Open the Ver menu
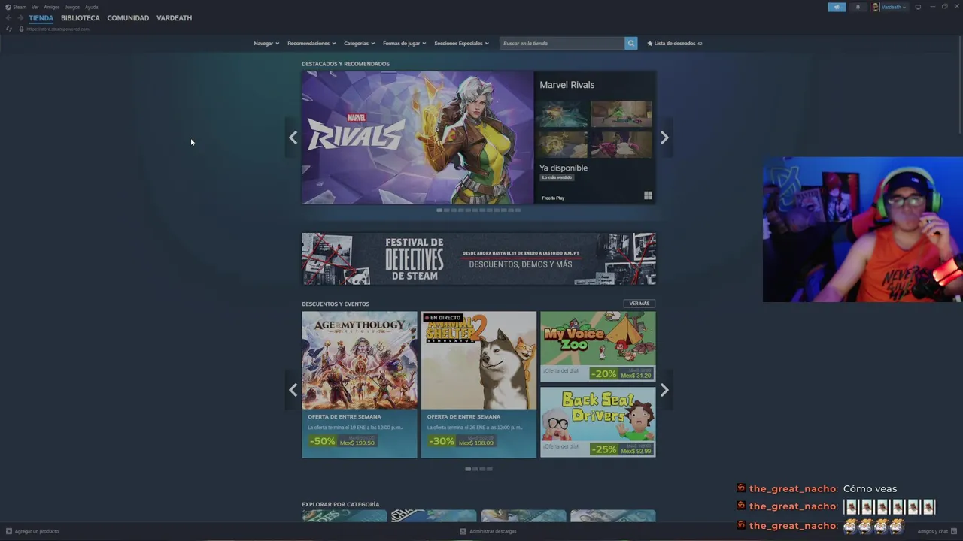 (35, 7)
